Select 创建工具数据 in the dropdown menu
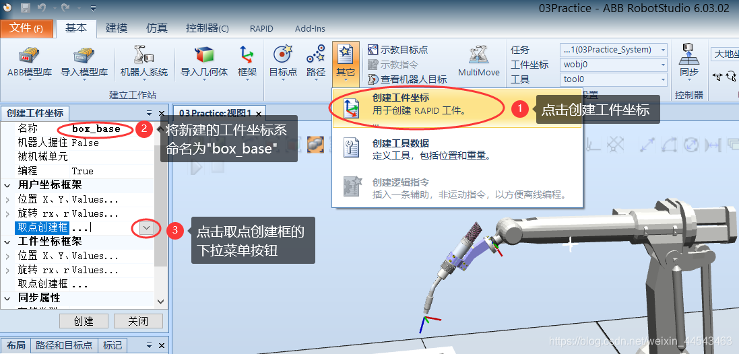The image size is (739, 354). 457,149
